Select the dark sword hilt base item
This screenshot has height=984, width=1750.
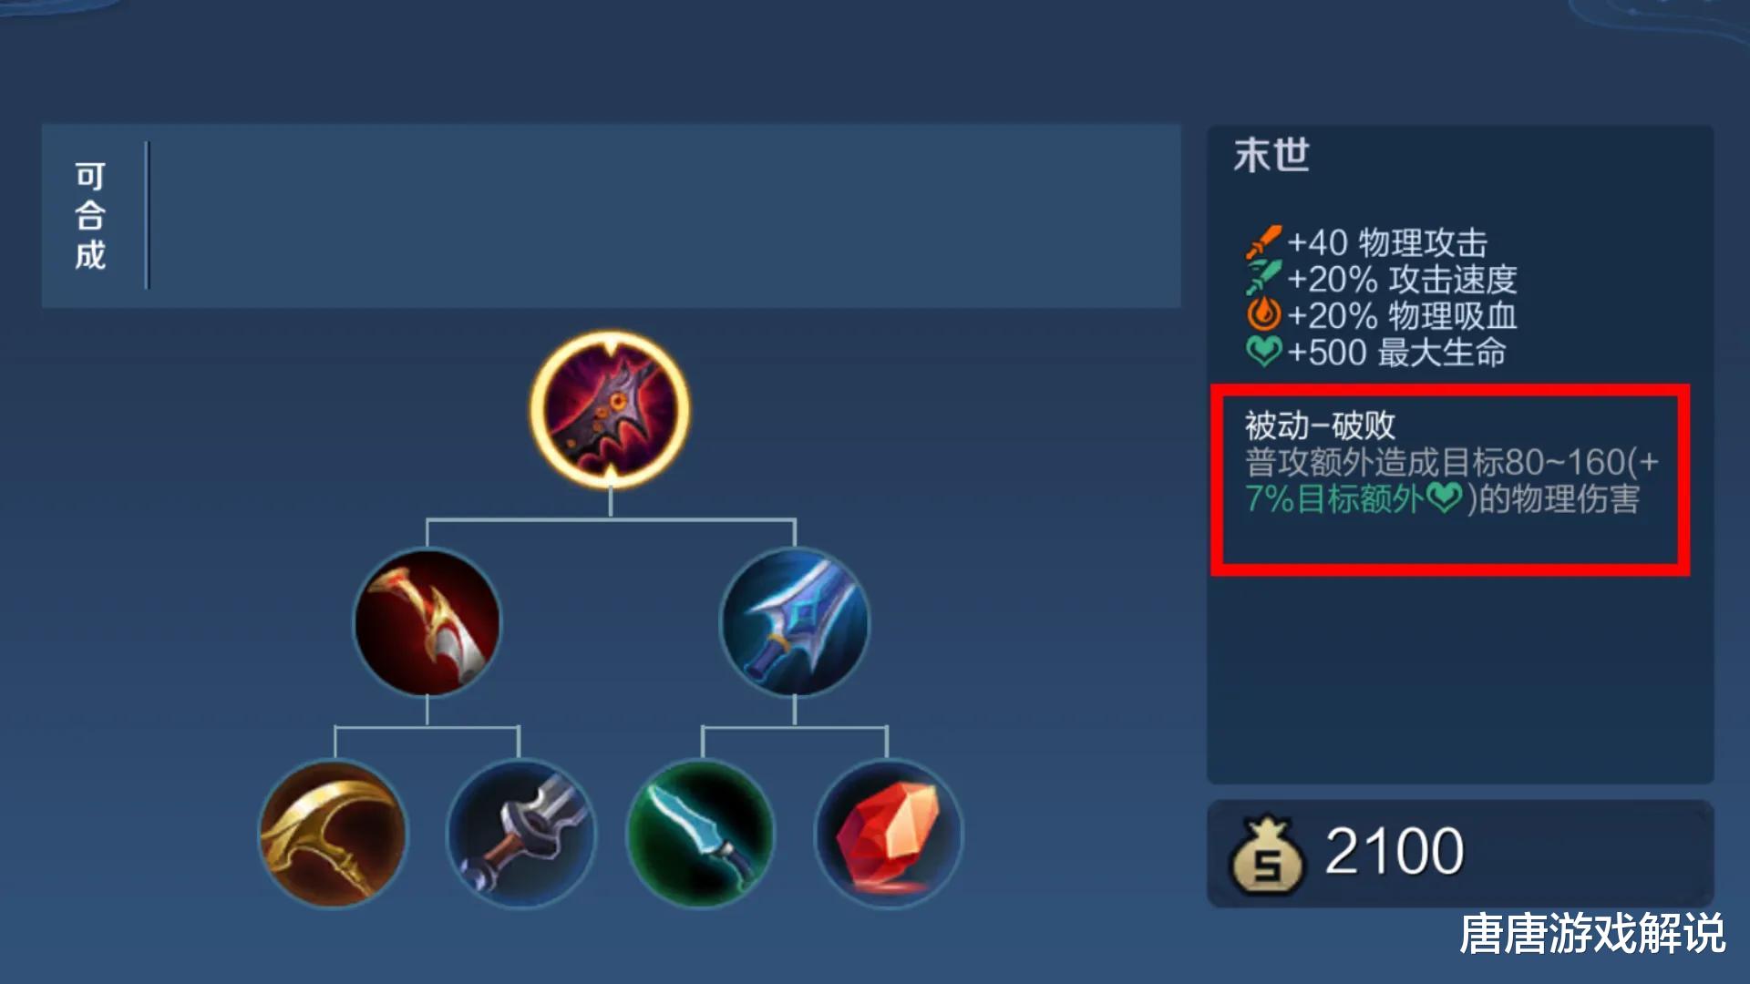click(x=520, y=834)
